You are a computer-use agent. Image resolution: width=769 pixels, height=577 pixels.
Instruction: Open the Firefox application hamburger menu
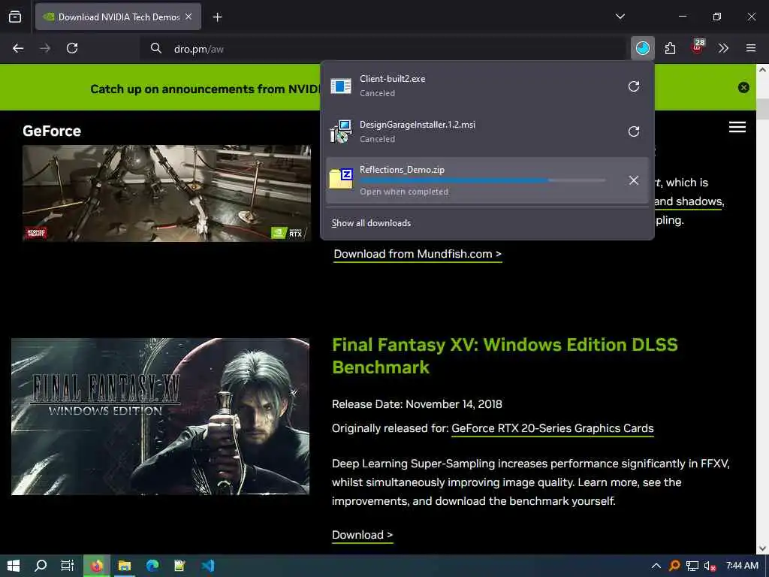(x=751, y=48)
